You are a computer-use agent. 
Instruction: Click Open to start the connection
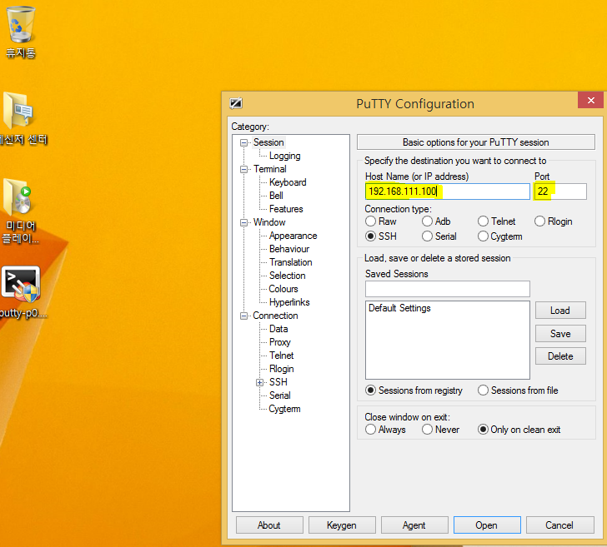point(487,525)
